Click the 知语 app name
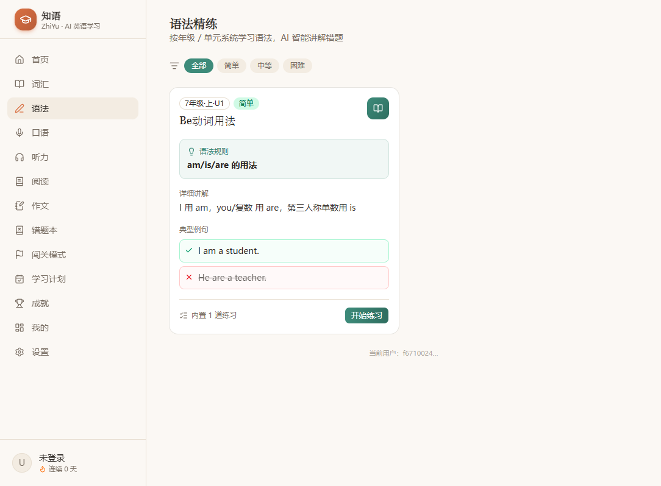 coord(51,16)
